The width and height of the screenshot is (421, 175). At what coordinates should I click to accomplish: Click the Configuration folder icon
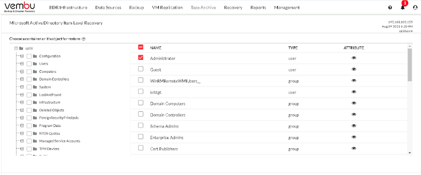(35, 56)
